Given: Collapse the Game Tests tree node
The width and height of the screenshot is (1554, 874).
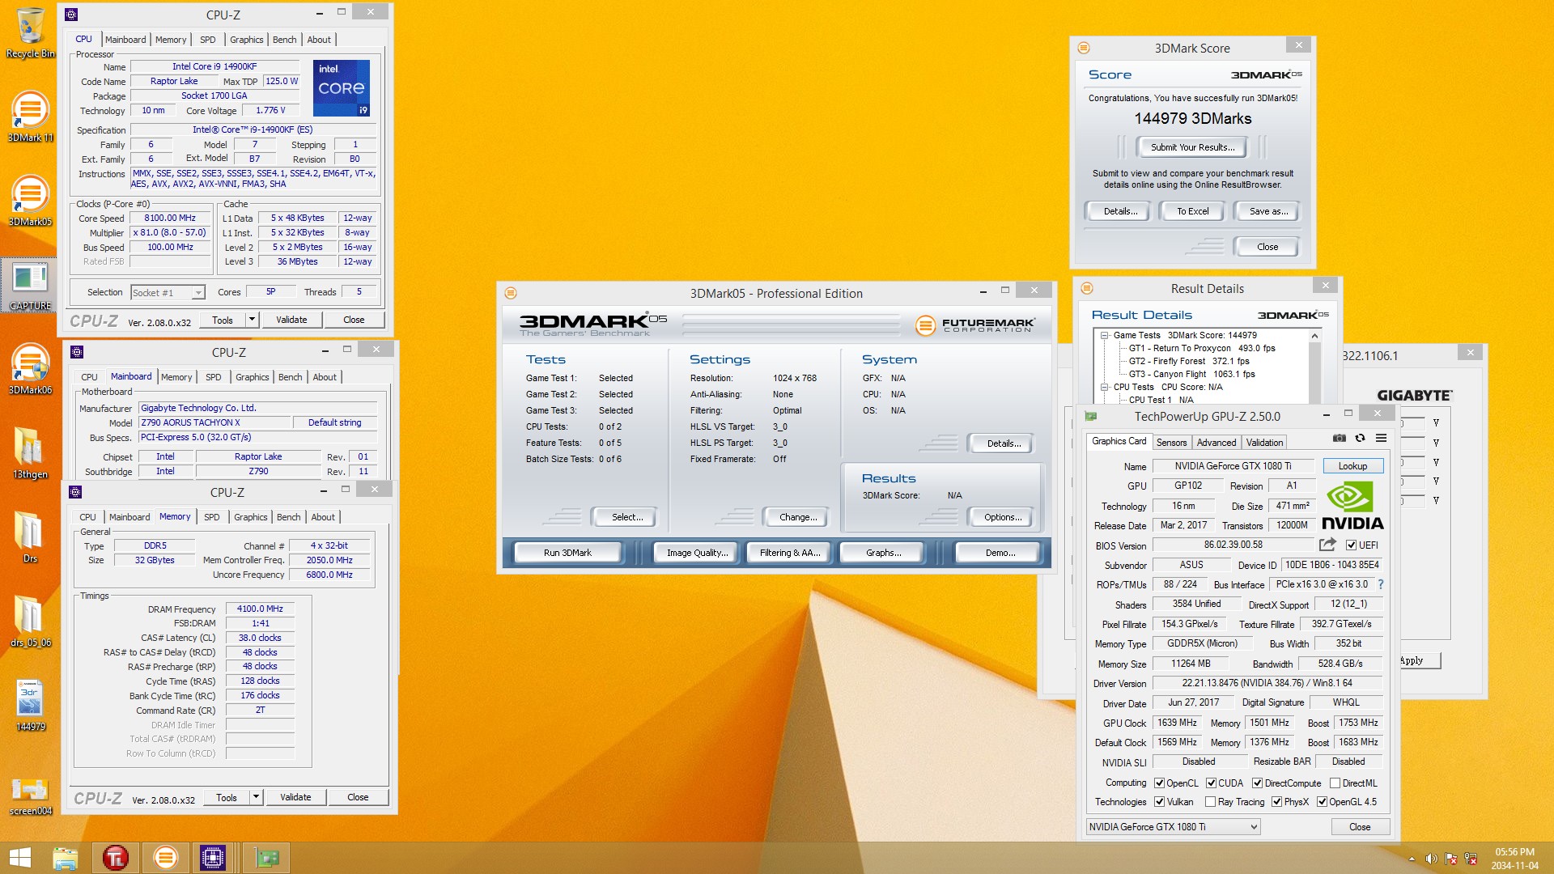Looking at the screenshot, I should click(1105, 335).
